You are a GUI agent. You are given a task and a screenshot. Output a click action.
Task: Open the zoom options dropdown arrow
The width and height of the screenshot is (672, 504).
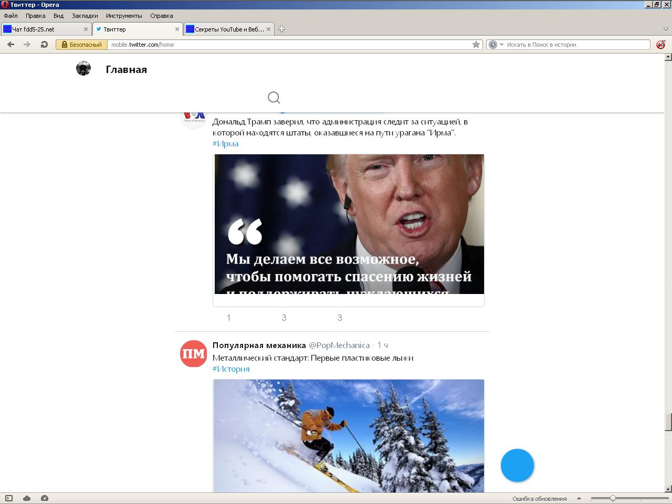579,498
